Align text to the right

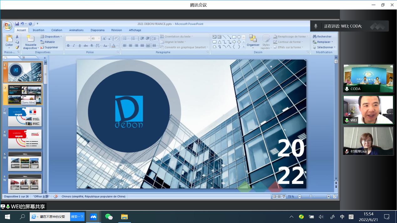[137, 46]
